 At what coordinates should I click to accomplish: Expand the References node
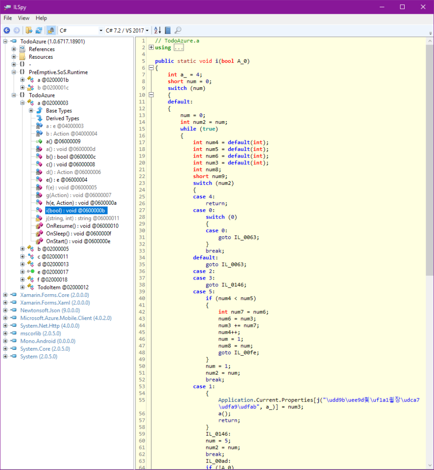(x=14, y=49)
